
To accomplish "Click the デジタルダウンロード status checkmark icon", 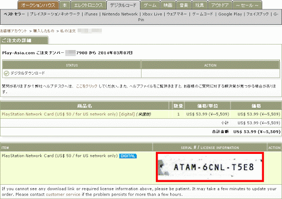I will click(7, 74).
